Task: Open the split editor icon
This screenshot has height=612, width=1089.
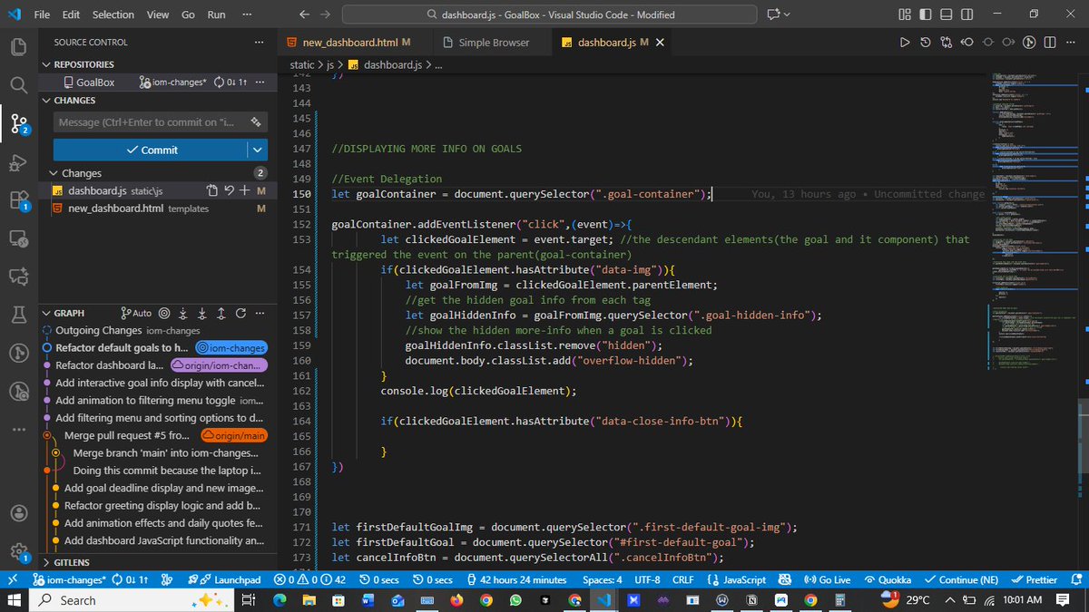Action: point(1049,42)
